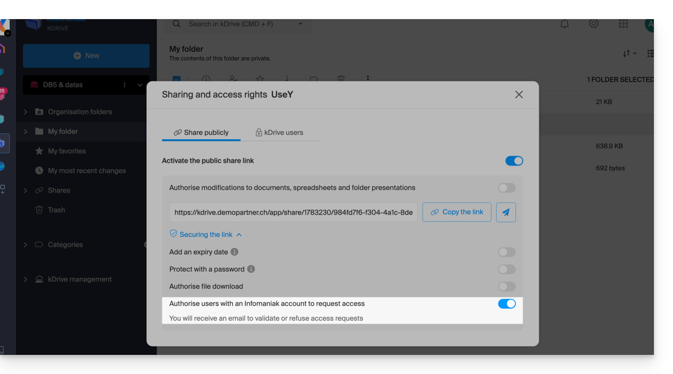Open the search options dropdown arrow
This screenshot has height=374, width=673.
click(301, 24)
